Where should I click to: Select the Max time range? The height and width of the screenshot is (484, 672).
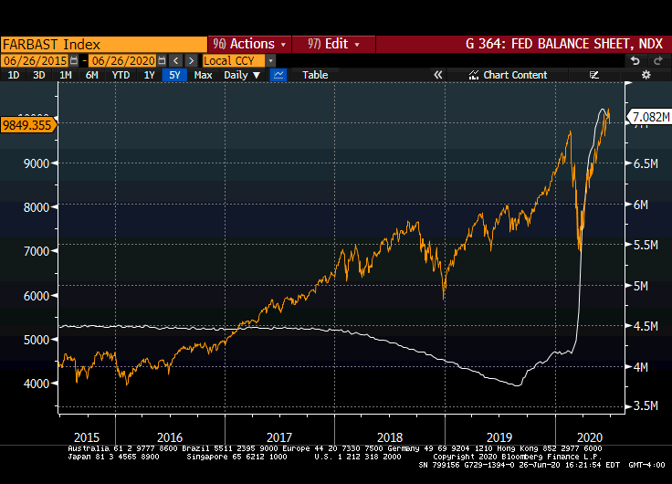point(203,75)
